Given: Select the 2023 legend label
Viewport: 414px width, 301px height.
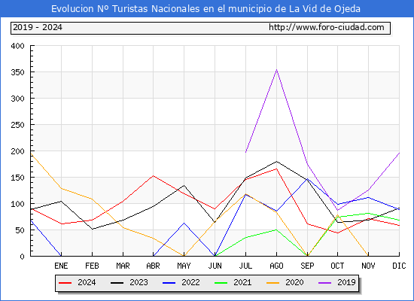Looking at the screenshot, I should [x=139, y=282].
